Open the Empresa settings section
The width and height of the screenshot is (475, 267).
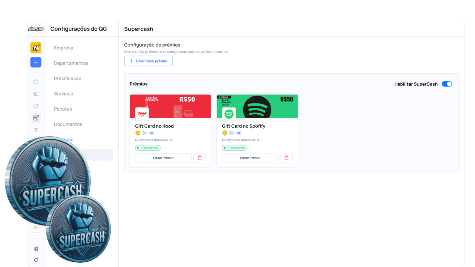coord(63,48)
